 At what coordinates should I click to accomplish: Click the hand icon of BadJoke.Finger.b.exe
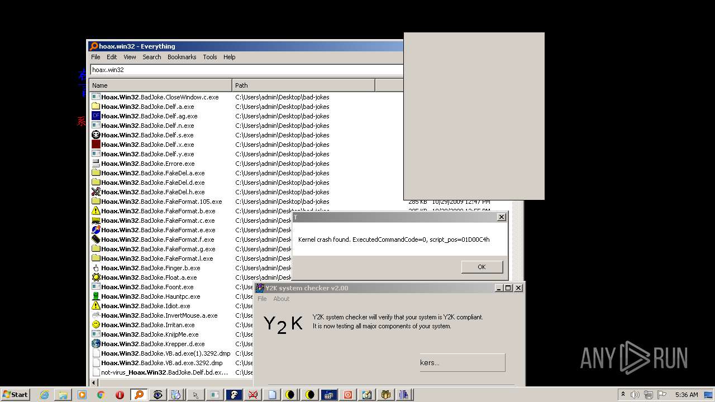coord(96,268)
